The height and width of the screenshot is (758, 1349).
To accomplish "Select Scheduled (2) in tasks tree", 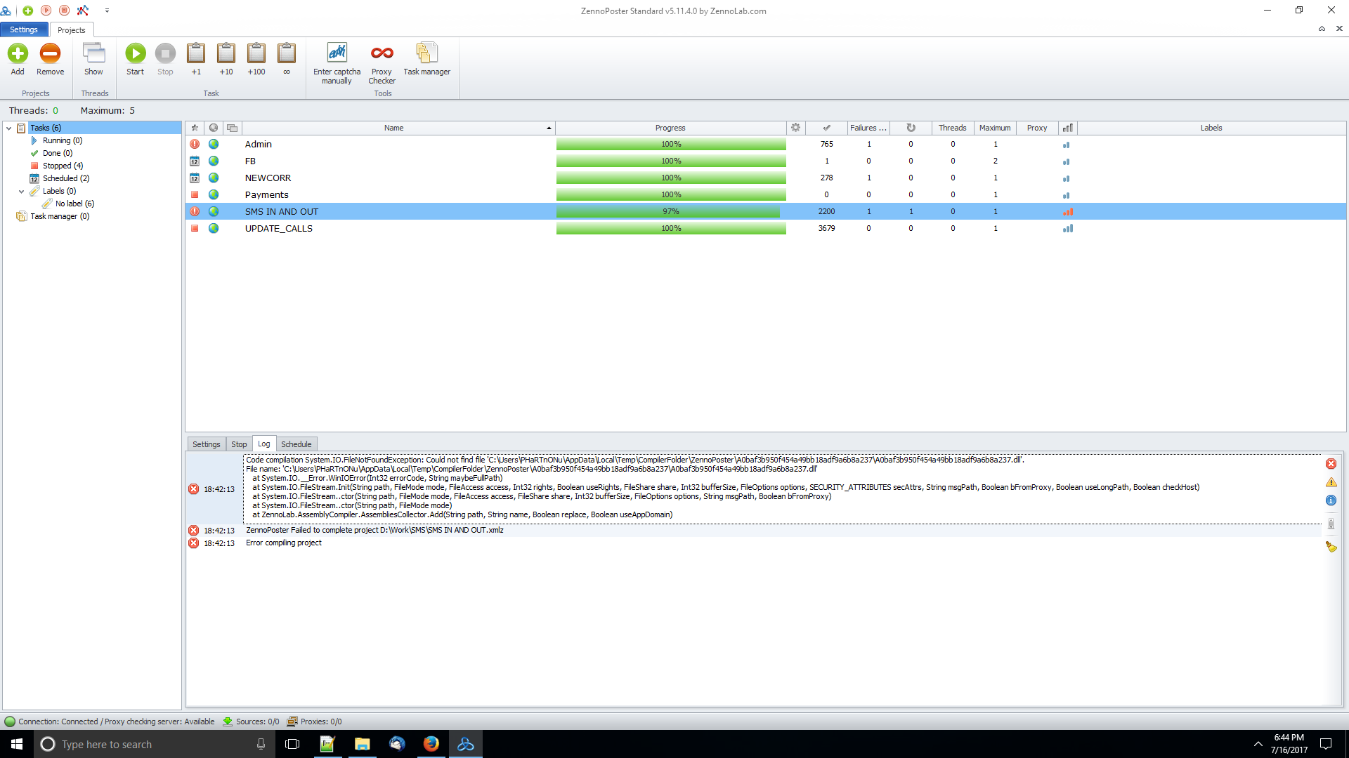I will [65, 178].
